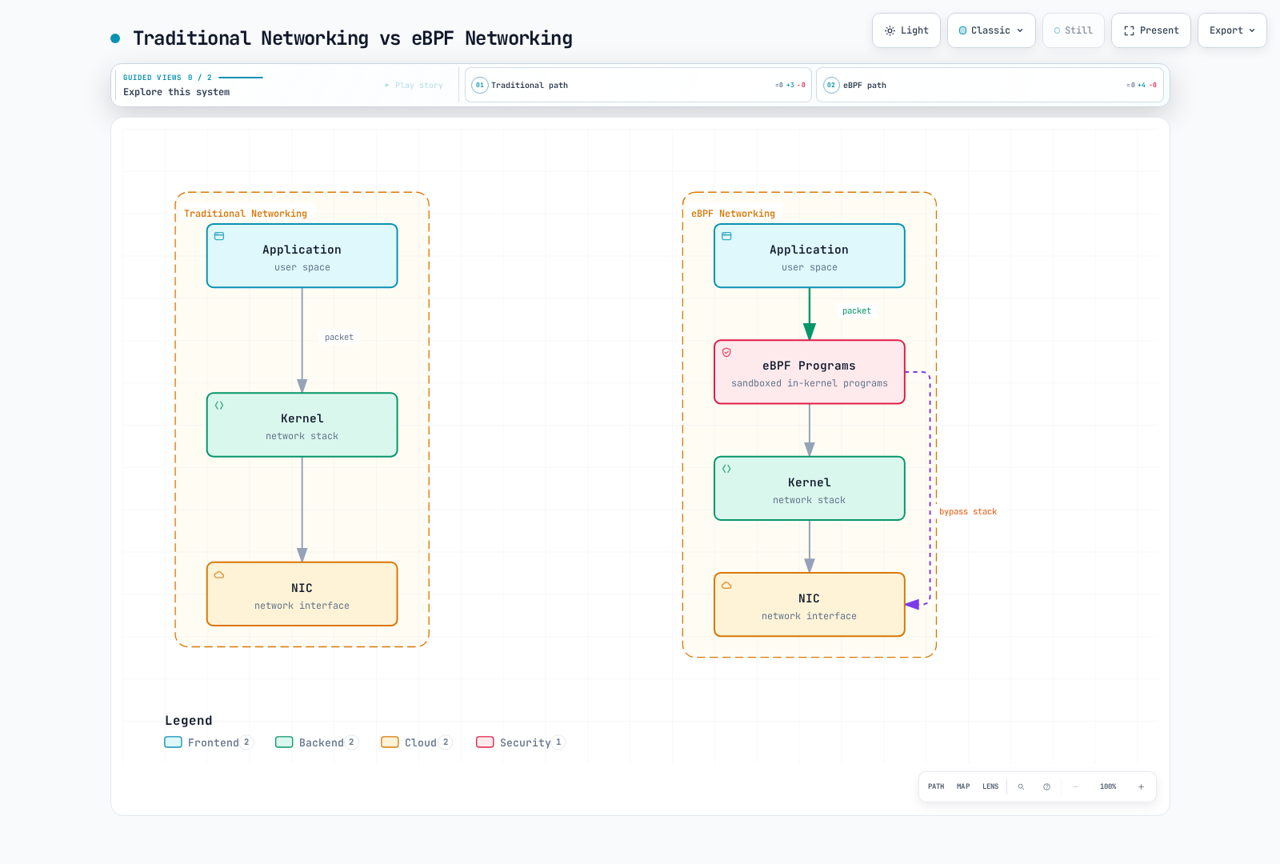Toggle Frontend legend filter label
This screenshot has width=1280, height=864.
click(214, 742)
